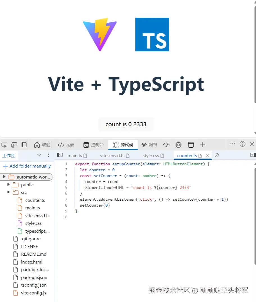The width and height of the screenshot is (256, 302).
Task: Click the page vertical scrollbar
Action: (255, 55)
